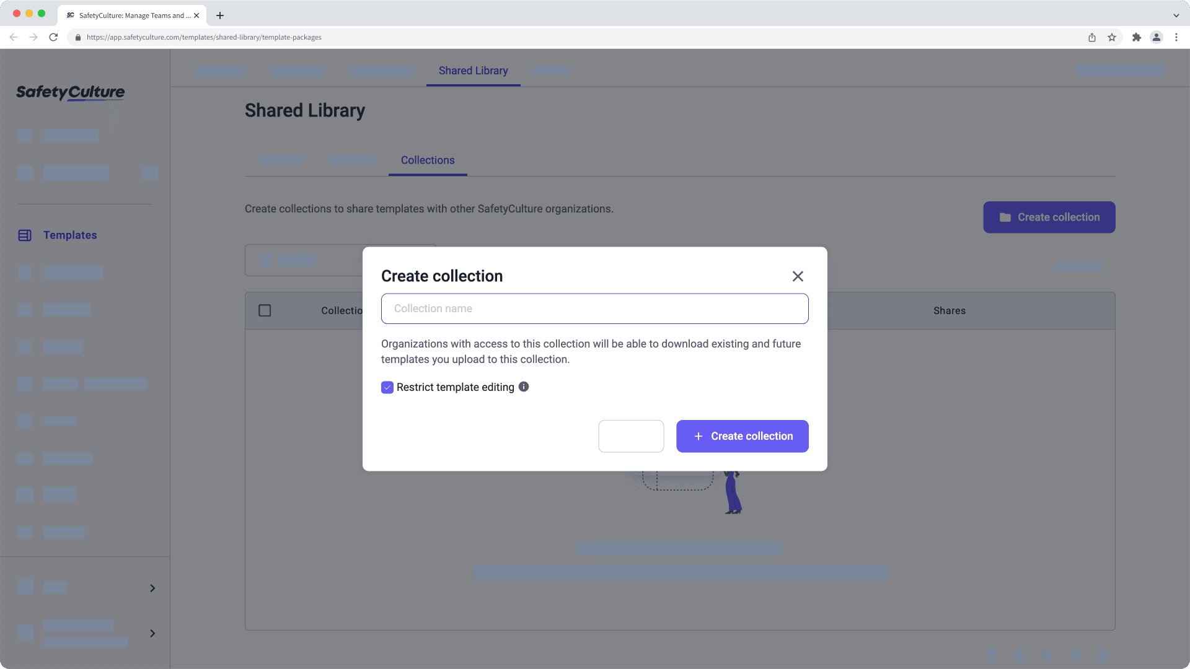The height and width of the screenshot is (669, 1190).
Task: Click the forward navigation arrow icon
Action: point(33,37)
